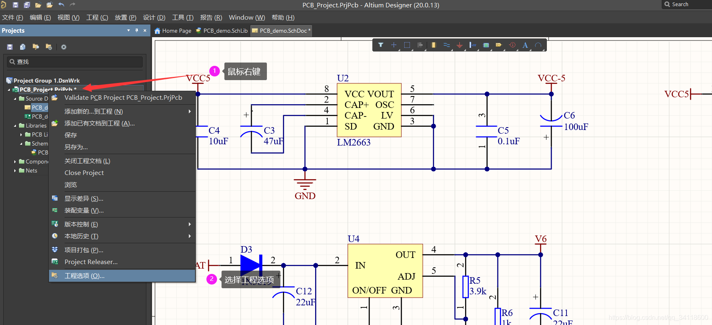This screenshot has width=712, height=325.
Task: Choose the rectangular selection tool
Action: click(407, 45)
